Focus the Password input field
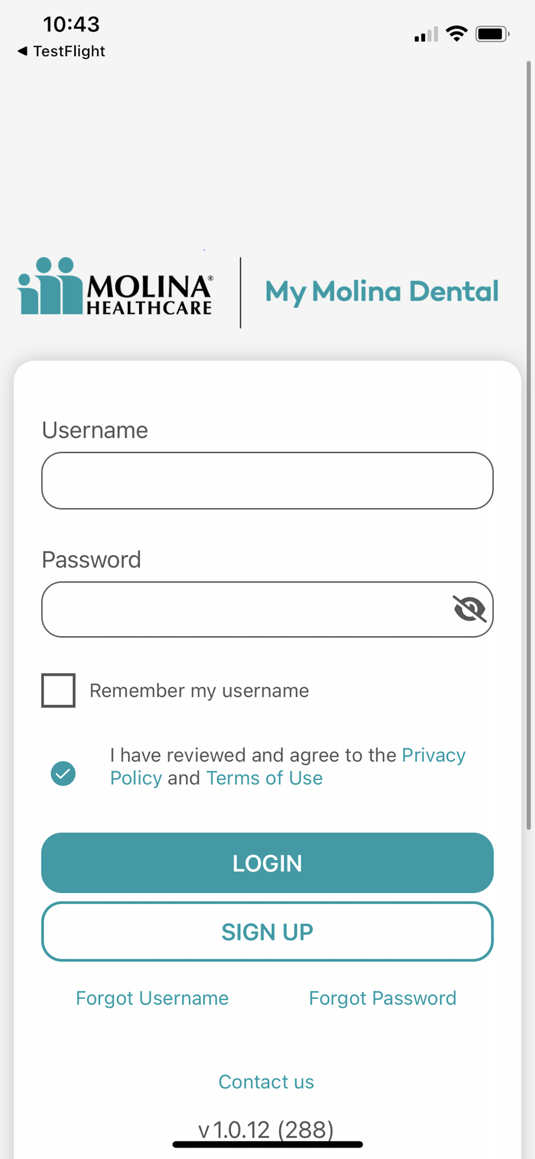535x1159 pixels. 243,609
